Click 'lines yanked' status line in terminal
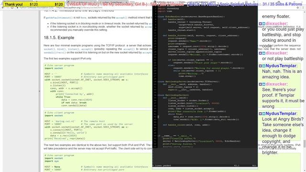306x172 pixels. [162, 165]
